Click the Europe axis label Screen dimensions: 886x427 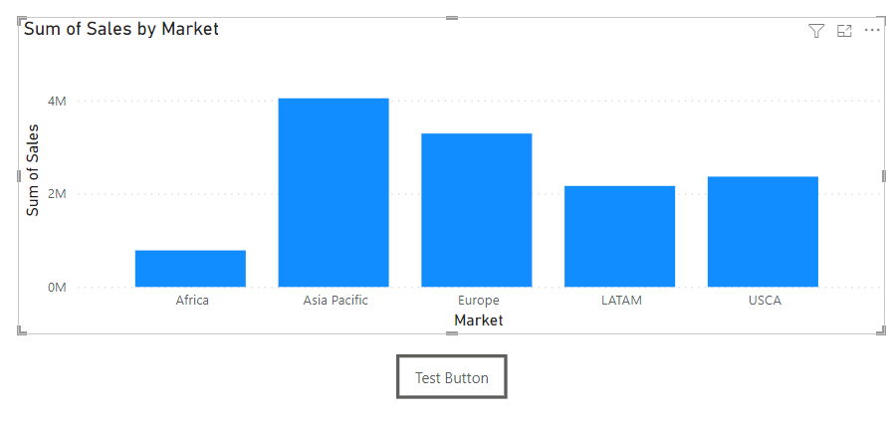point(479,300)
